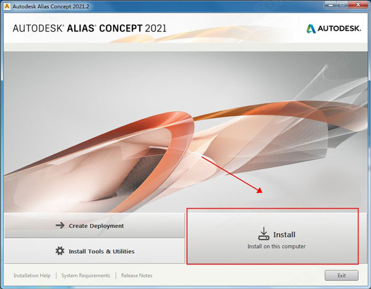
Task: Click the "Install on this computer" subtitle text
Action: [x=276, y=246]
